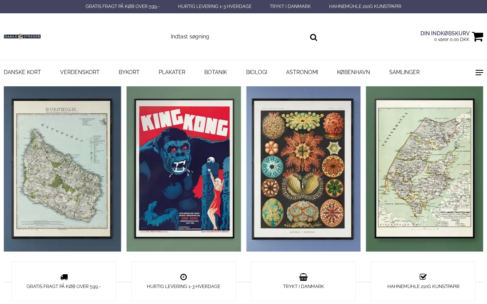Screen dimensions: 487x304
Task: Open the shopping cart icon
Action: 477,36
